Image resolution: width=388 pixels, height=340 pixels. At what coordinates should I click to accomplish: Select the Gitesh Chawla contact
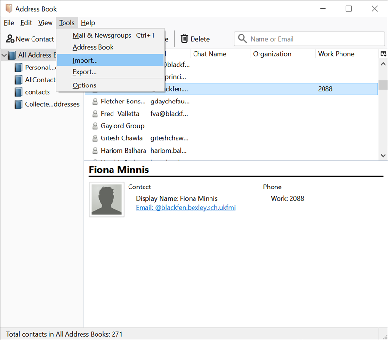pyautogui.click(x=231, y=138)
